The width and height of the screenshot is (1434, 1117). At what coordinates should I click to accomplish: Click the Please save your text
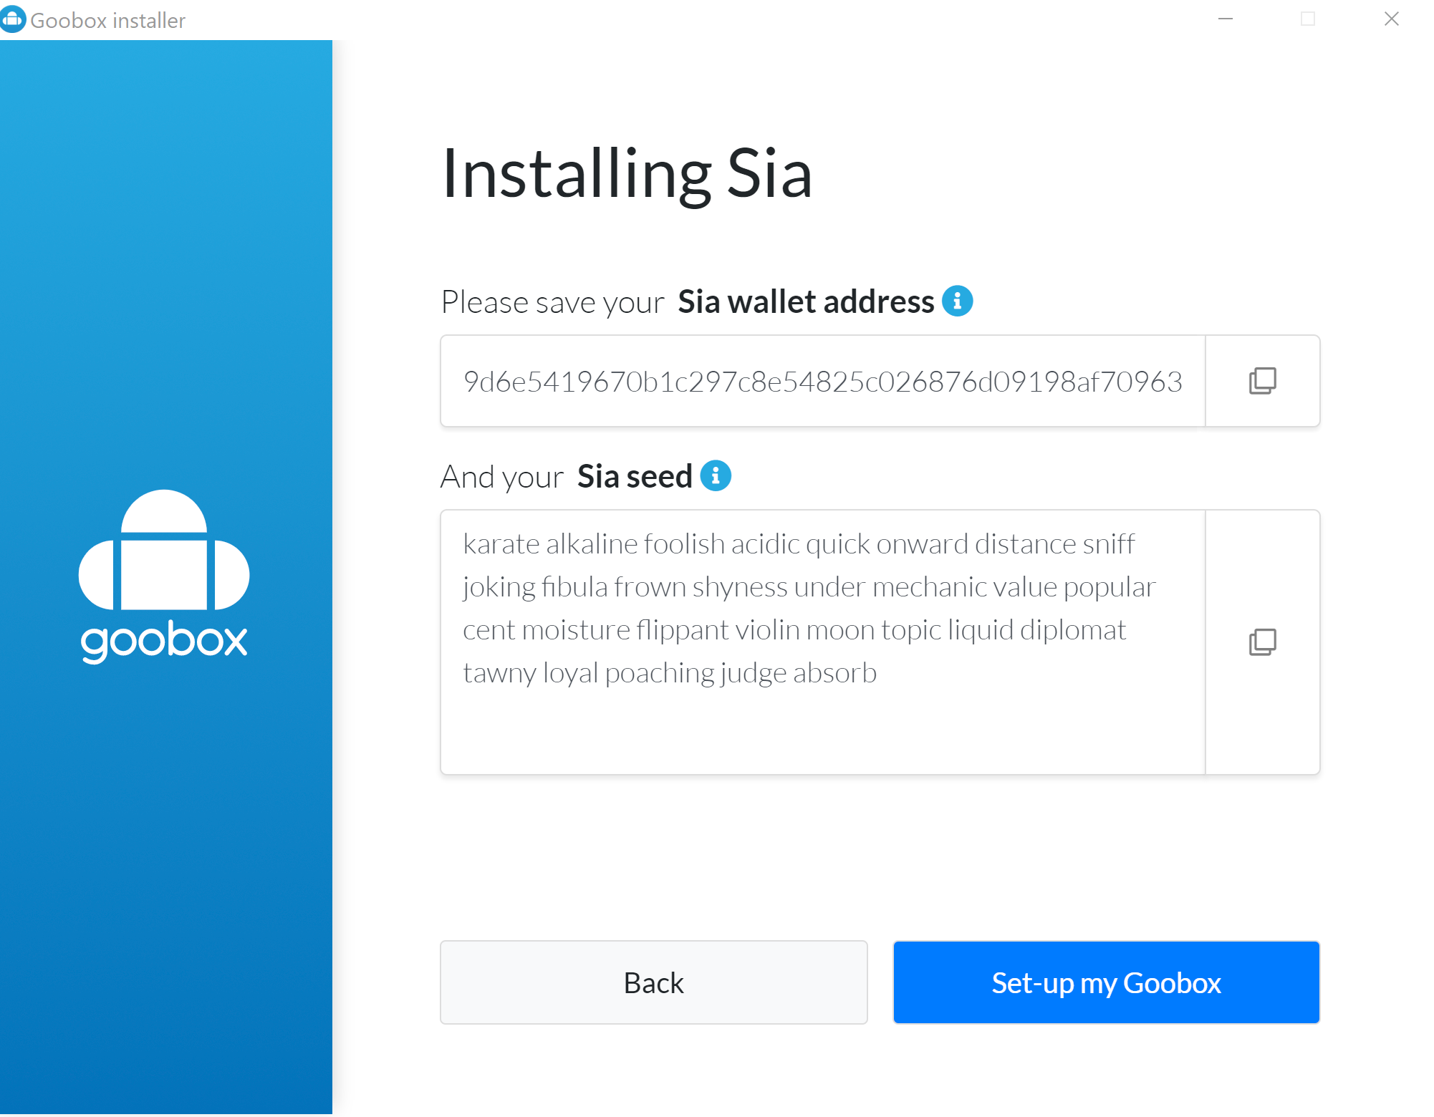click(x=552, y=303)
